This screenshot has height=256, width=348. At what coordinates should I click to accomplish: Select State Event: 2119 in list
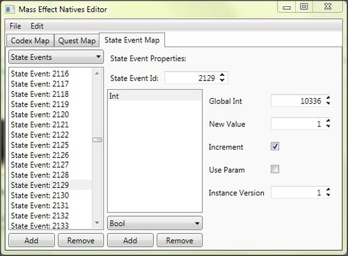[51, 104]
